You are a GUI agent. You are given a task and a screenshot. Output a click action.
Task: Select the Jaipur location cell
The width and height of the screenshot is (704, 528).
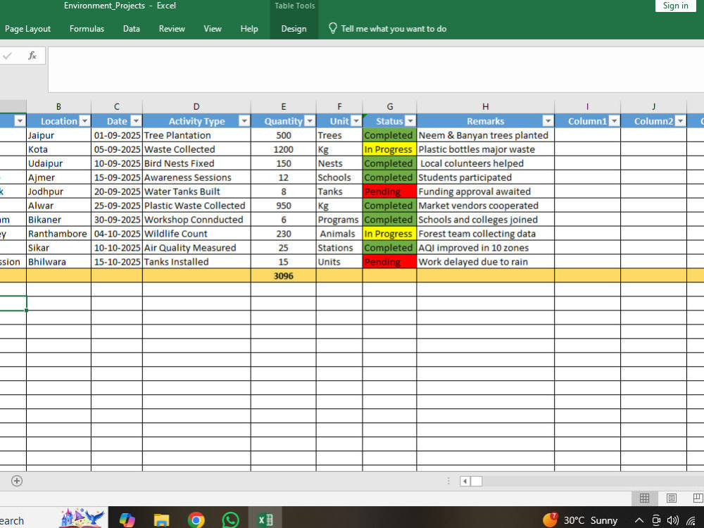point(58,135)
